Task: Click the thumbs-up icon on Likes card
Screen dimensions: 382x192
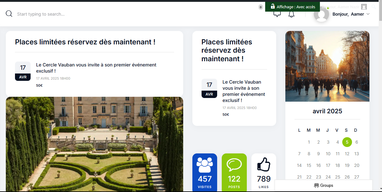Action: (x=264, y=164)
